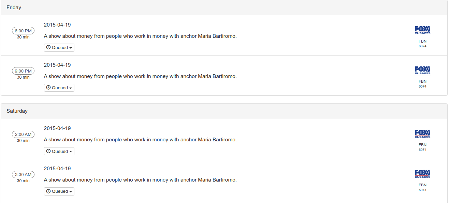
Task: Click the Fox Business logo for Saturday 3:30 AM
Action: click(422, 174)
